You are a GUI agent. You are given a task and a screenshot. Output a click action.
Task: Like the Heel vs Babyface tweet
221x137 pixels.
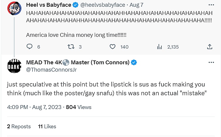(x=112, y=47)
